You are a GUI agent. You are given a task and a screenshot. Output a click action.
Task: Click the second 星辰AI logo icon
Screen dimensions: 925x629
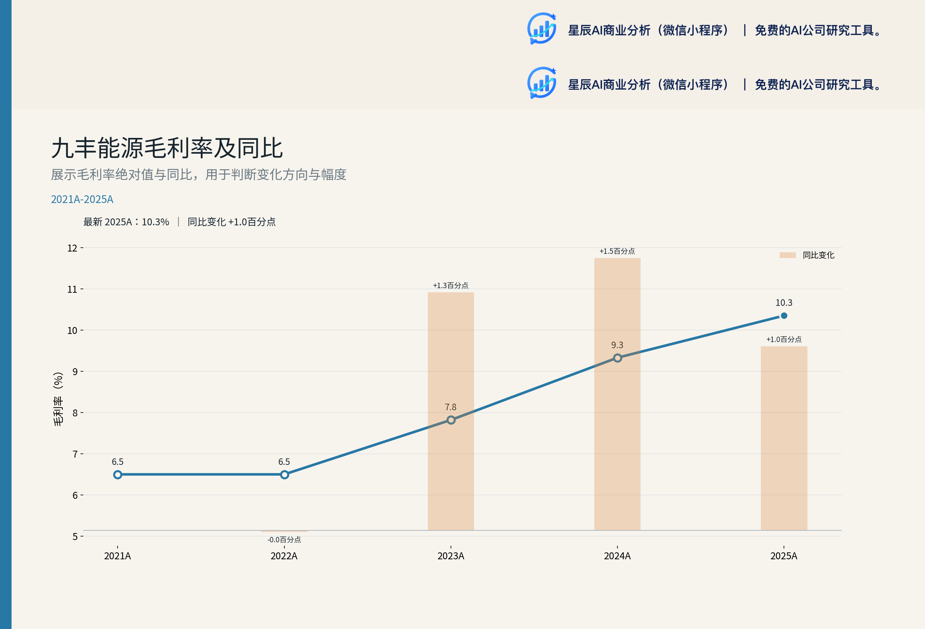point(542,82)
